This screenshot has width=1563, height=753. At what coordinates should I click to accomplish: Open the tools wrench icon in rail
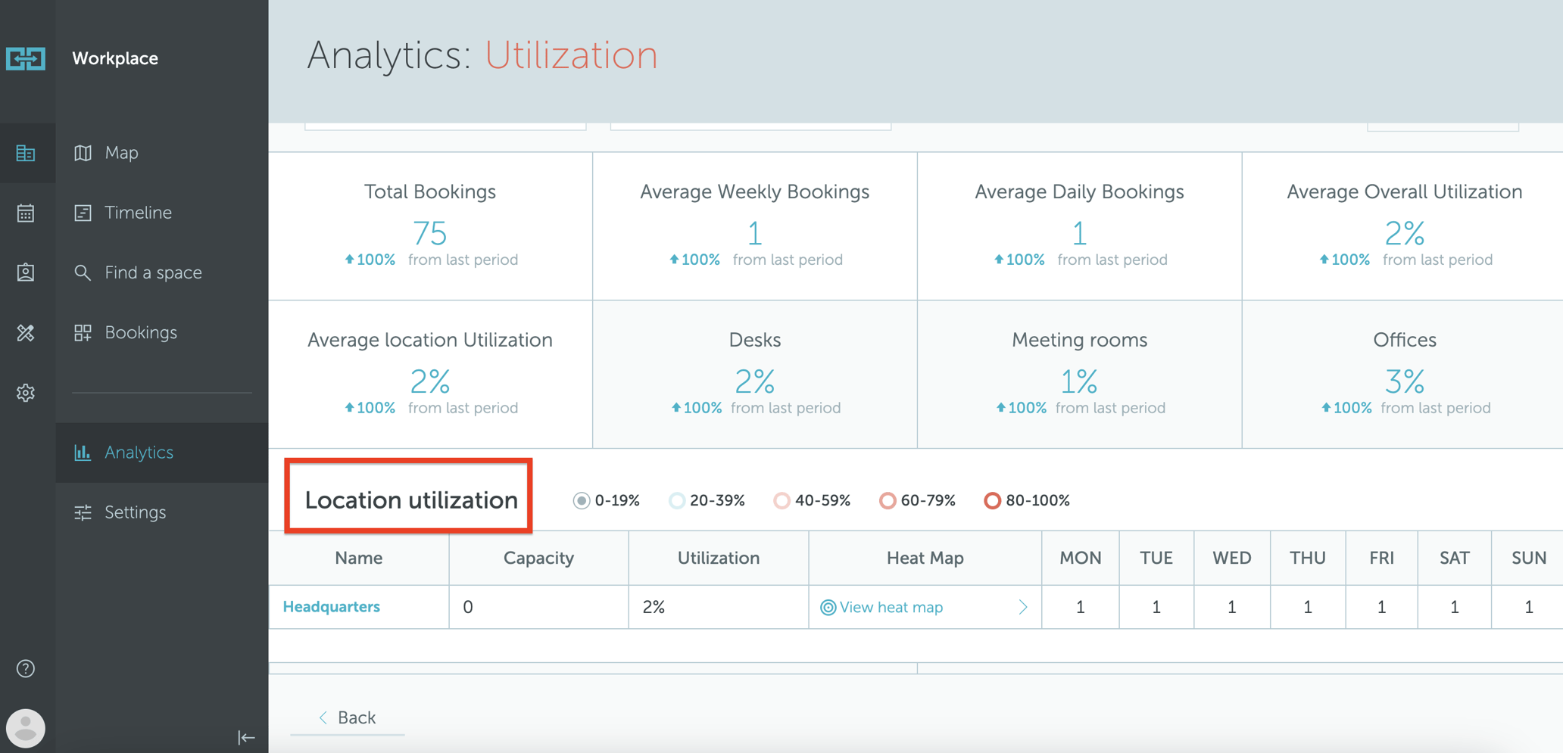point(26,333)
